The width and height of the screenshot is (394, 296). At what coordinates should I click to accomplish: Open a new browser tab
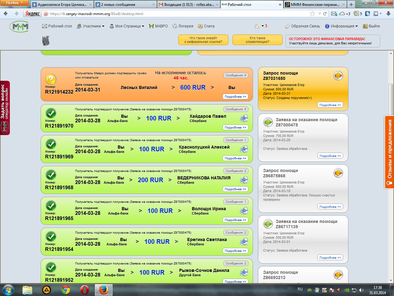click(351, 5)
